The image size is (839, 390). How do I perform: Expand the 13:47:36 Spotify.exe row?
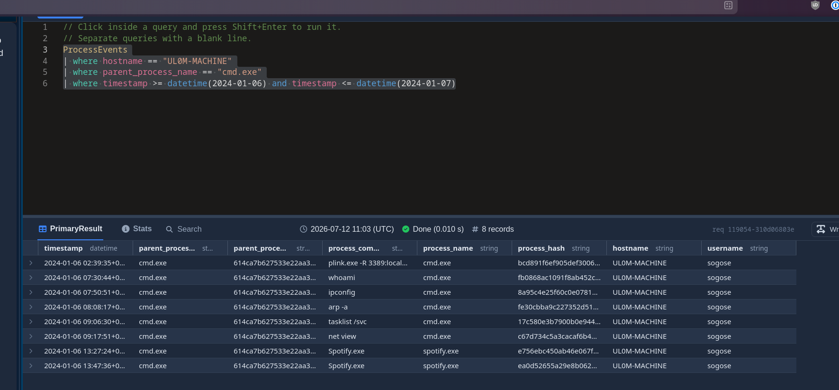(31, 366)
